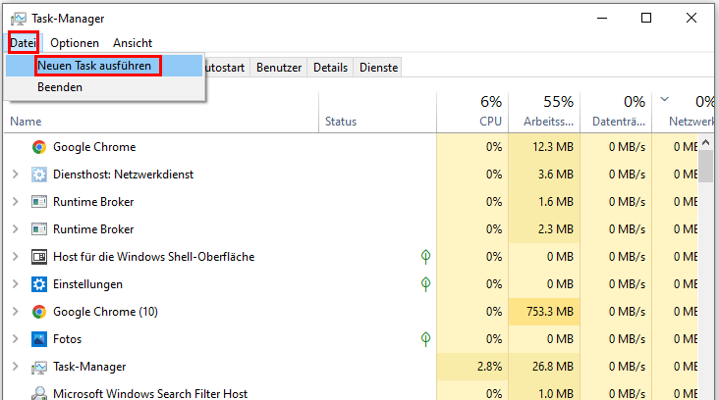Select Host für die Windows Shell-Oberfläche text

pos(153,257)
